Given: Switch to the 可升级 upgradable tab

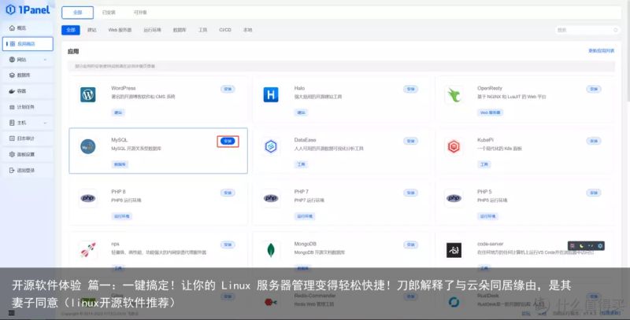Looking at the screenshot, I should click(140, 13).
